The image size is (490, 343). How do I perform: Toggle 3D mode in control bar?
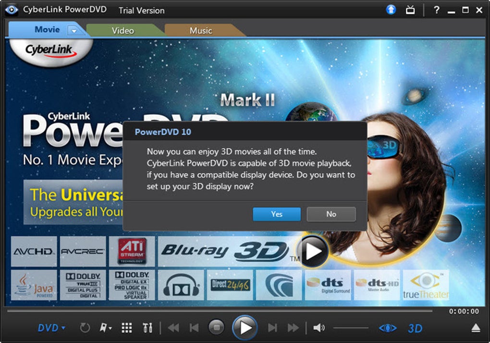tap(415, 328)
